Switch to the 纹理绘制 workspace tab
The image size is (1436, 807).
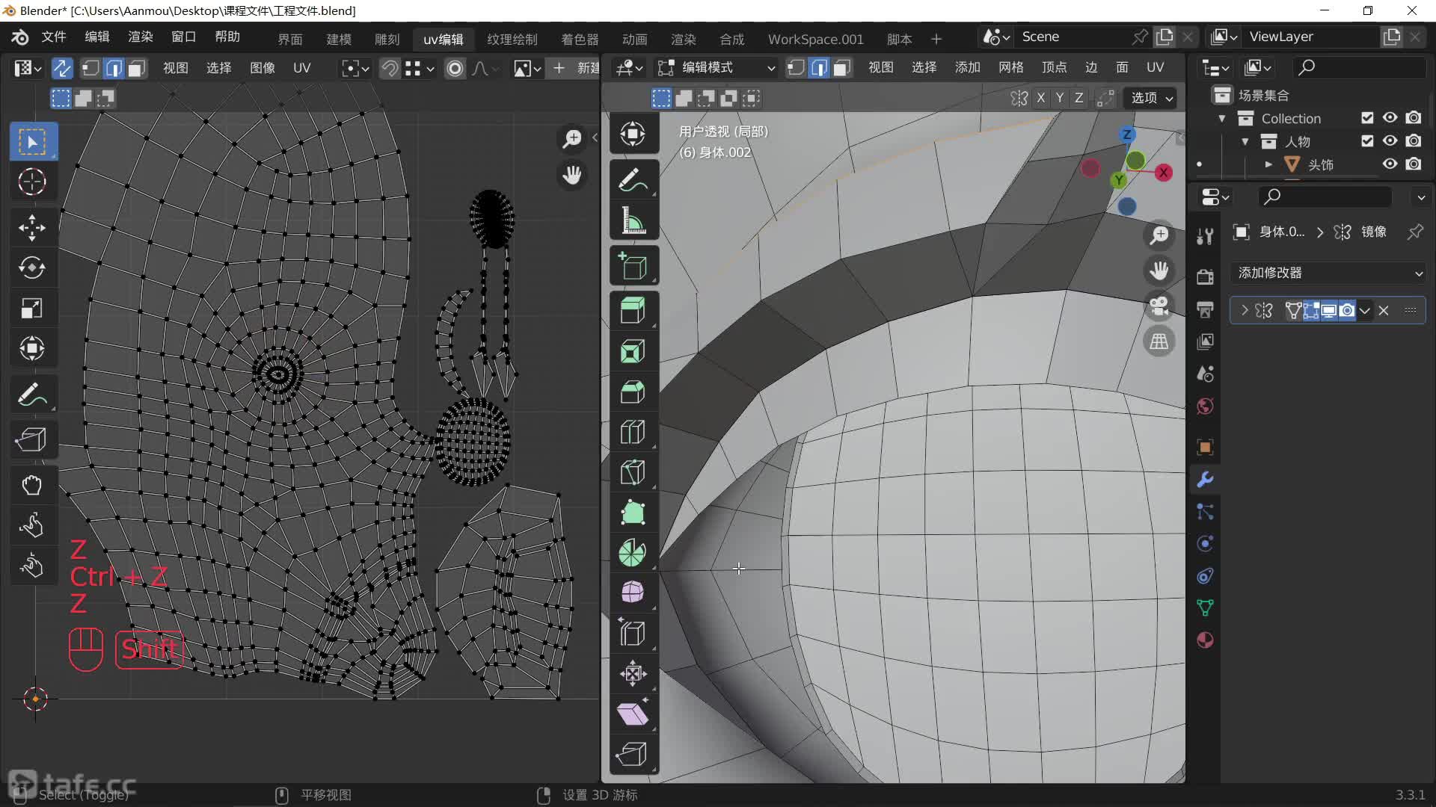tap(512, 39)
